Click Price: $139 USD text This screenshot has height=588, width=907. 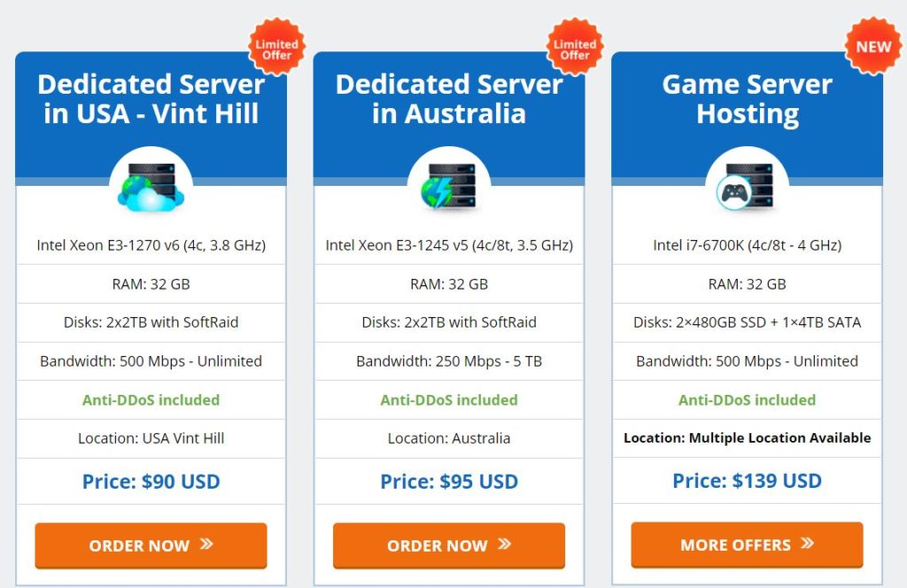pos(747,481)
